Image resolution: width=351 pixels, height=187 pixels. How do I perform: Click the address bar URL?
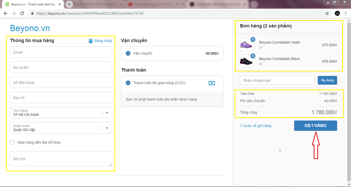tap(90, 14)
